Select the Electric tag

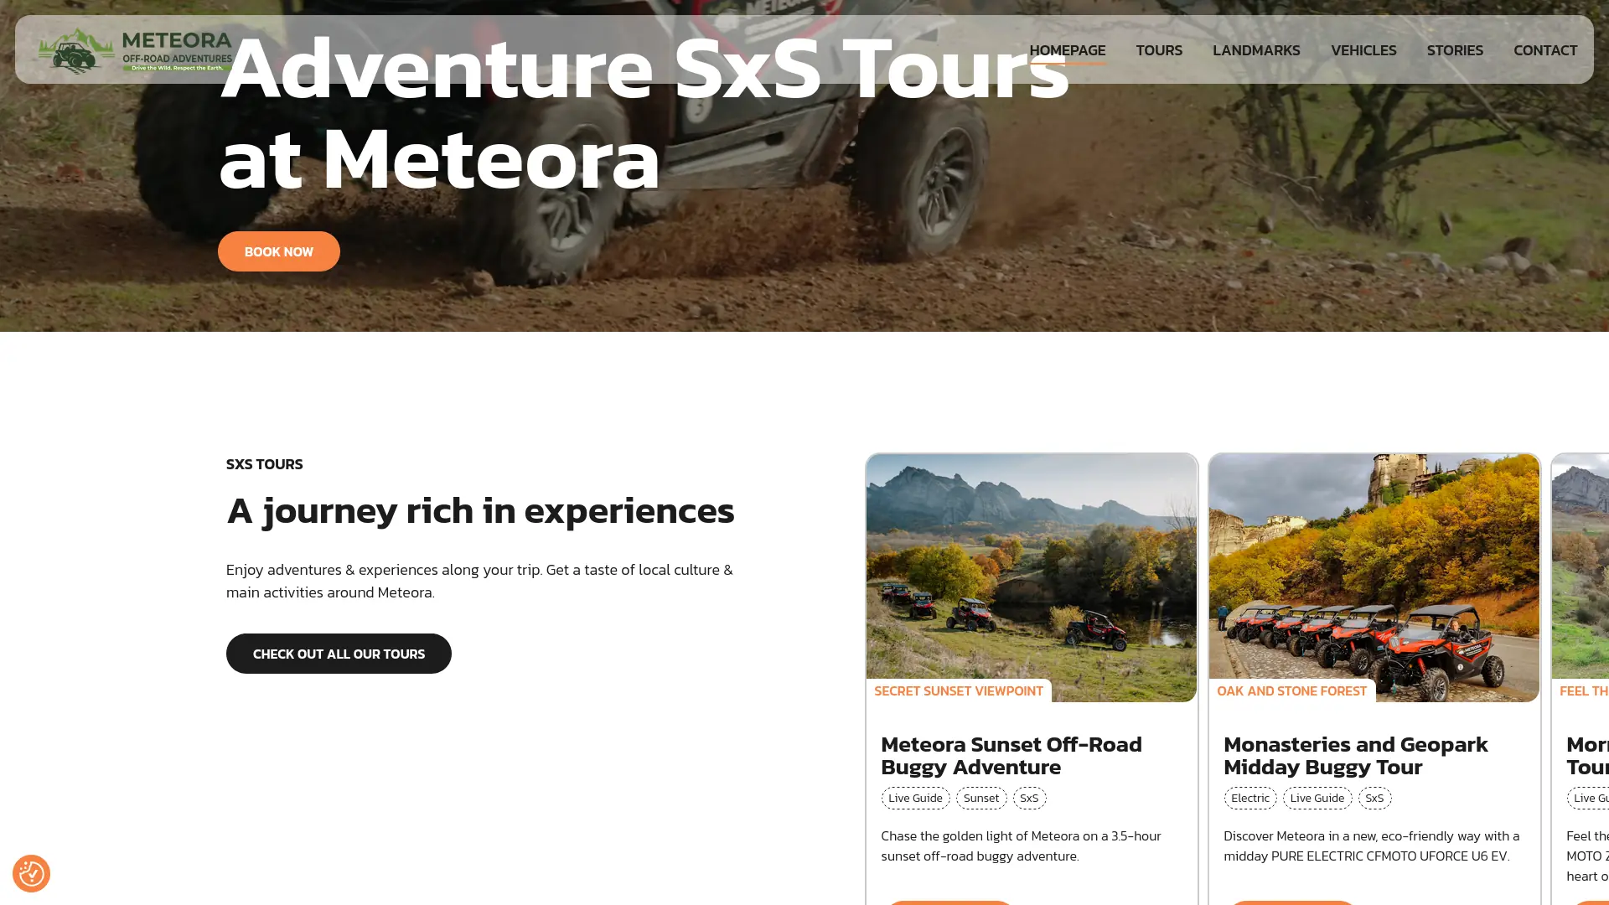(1250, 798)
